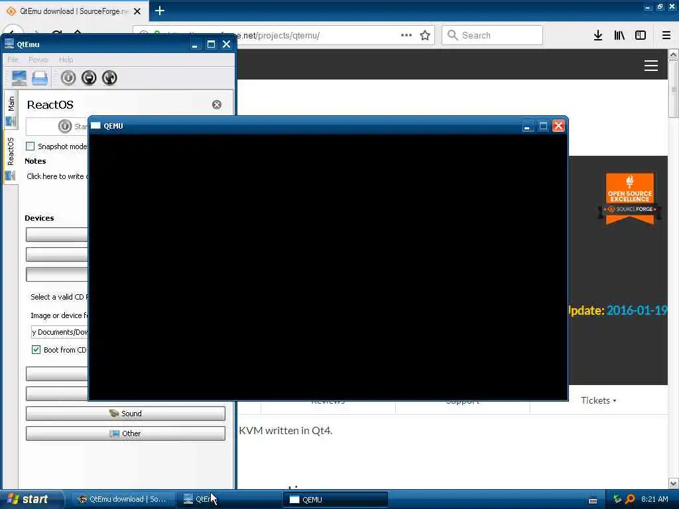Open the SourceForge page hamburger menu
This screenshot has height=509, width=679.
651,66
